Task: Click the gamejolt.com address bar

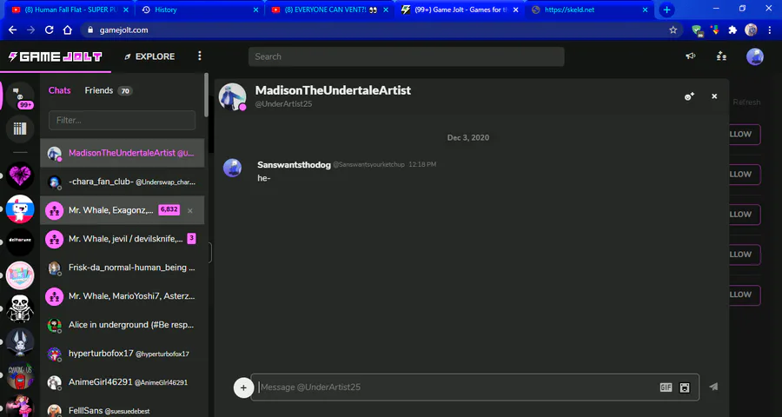Action: (x=381, y=30)
